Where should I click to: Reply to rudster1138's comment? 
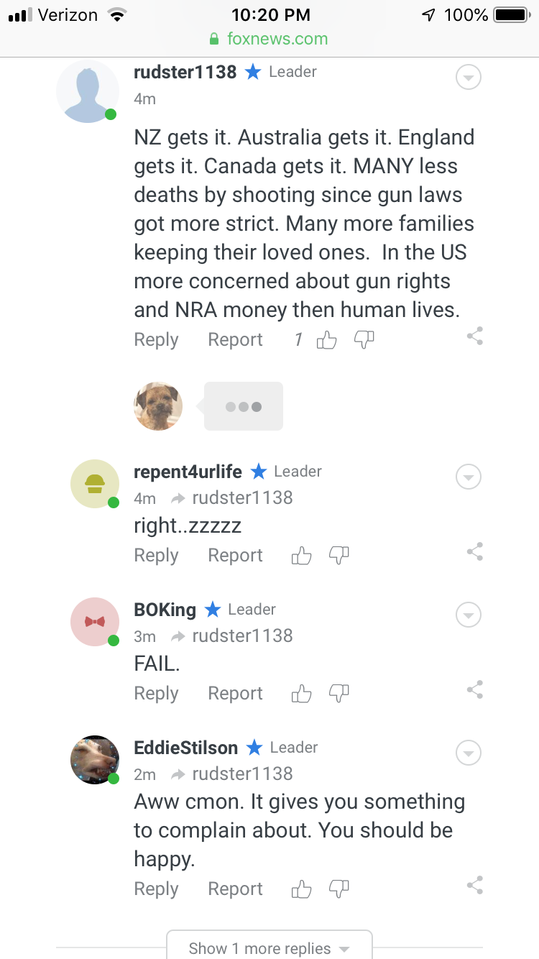point(156,340)
